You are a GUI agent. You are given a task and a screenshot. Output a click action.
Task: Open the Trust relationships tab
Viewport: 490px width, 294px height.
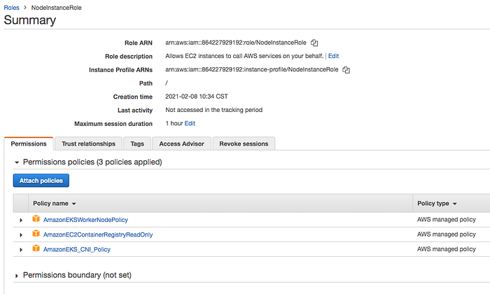(88, 143)
